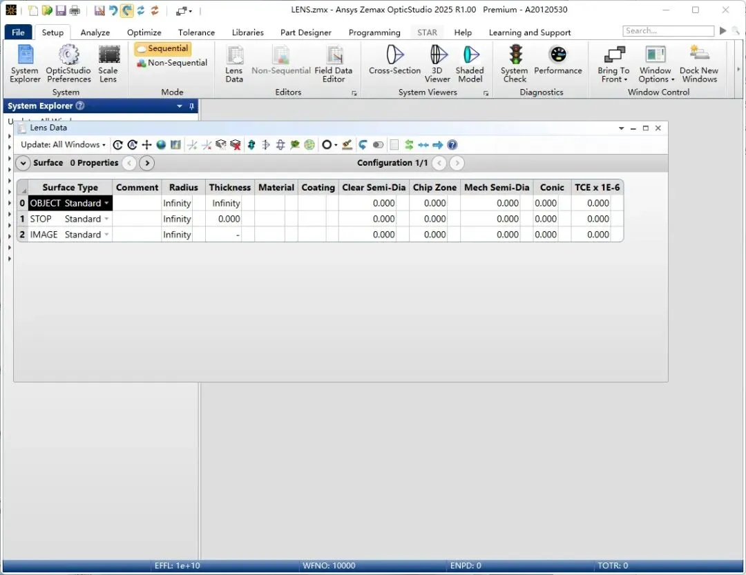Click into the ribbon Search box
746x575 pixels.
point(668,30)
